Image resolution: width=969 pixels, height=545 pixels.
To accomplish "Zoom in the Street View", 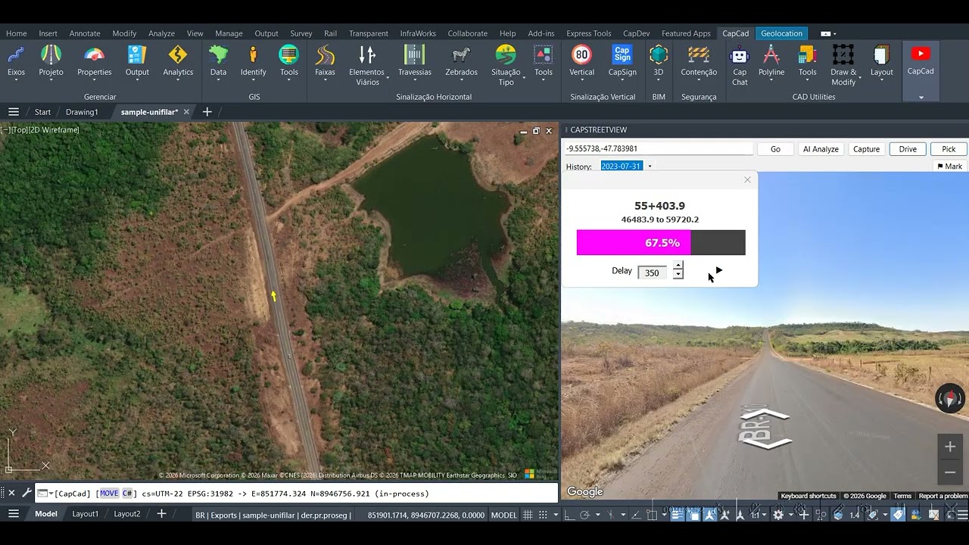I will [950, 447].
